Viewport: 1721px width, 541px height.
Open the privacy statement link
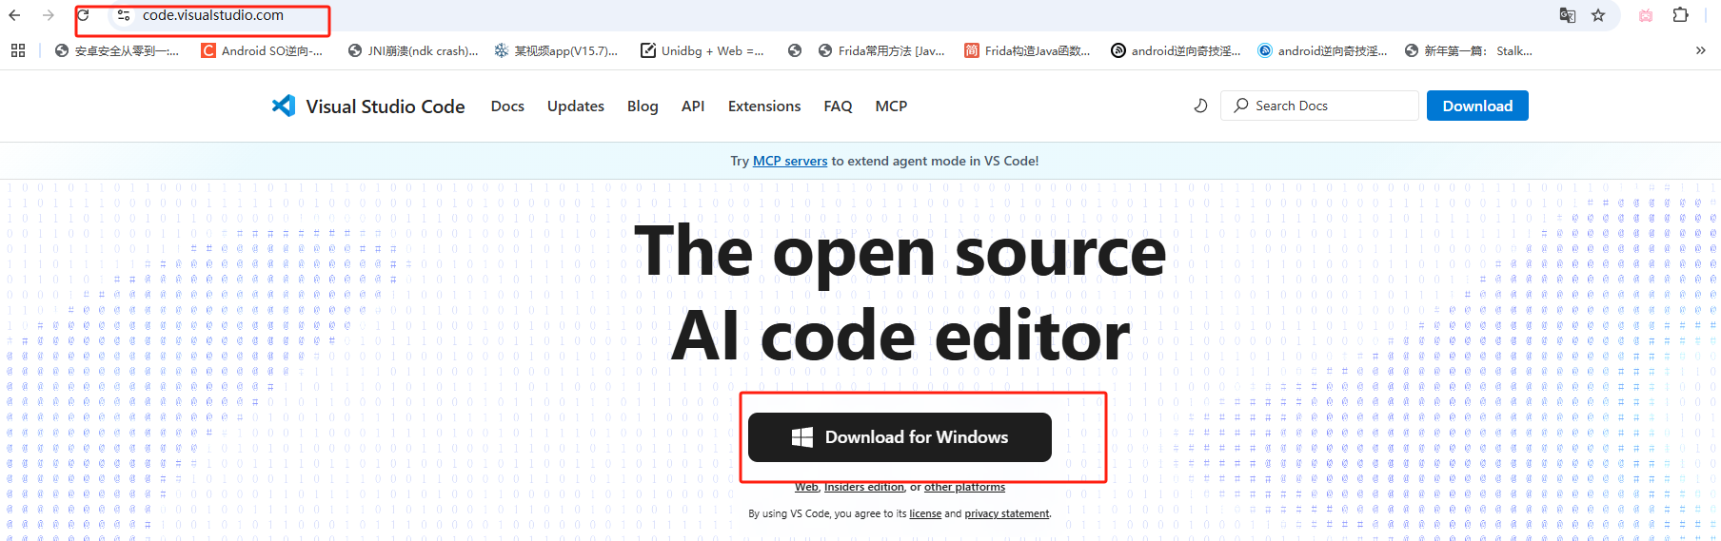[x=1007, y=513]
